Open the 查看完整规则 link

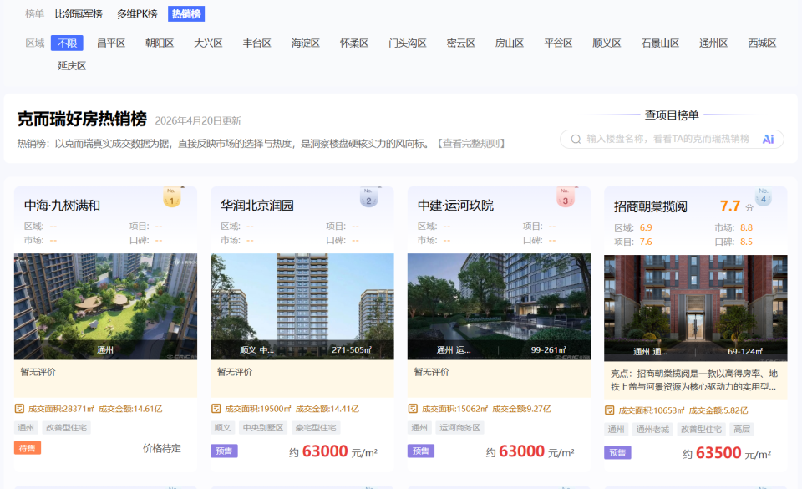[x=471, y=144]
